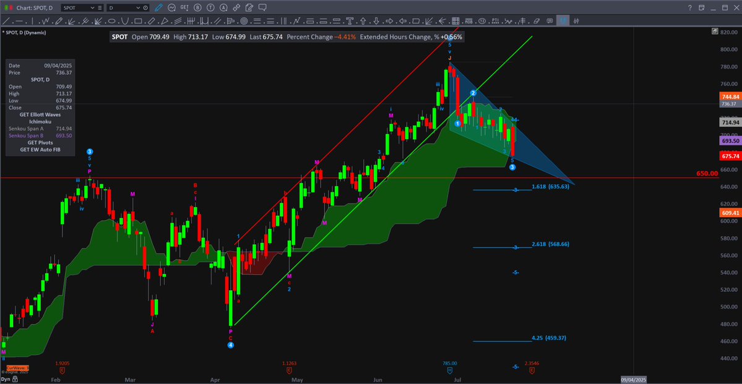Select the eraser tool
This screenshot has width=742, height=384.
(536, 21)
